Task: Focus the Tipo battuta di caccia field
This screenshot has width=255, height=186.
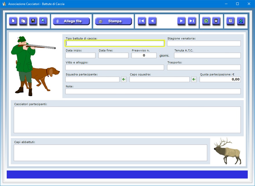Action: point(115,43)
